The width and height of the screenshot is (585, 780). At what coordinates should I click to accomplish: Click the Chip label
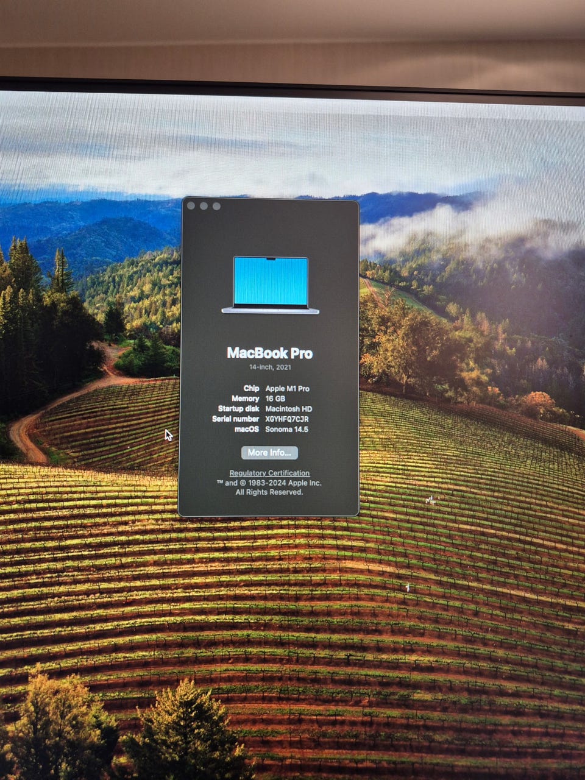point(251,389)
